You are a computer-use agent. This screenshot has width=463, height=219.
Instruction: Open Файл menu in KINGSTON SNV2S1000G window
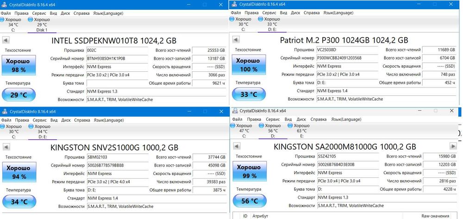click(x=6, y=120)
